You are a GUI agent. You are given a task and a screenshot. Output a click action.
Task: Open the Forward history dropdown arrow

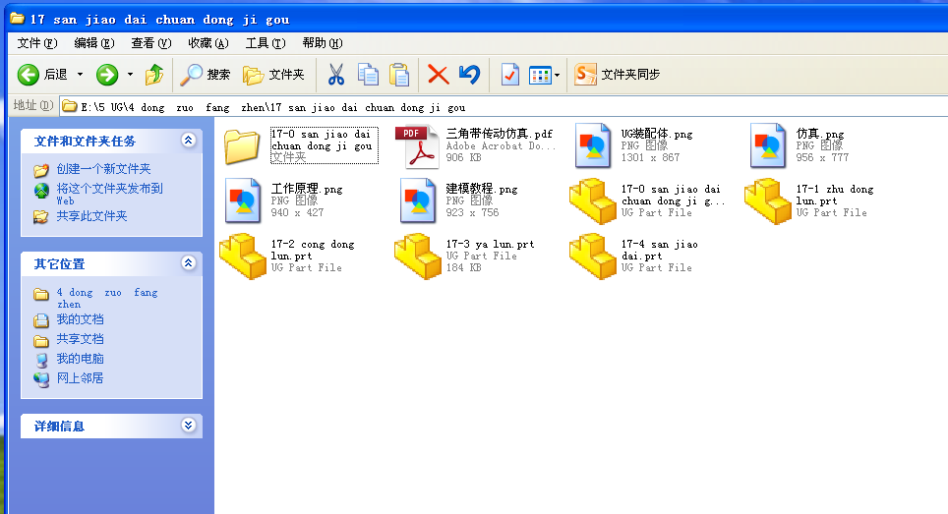coord(130,75)
